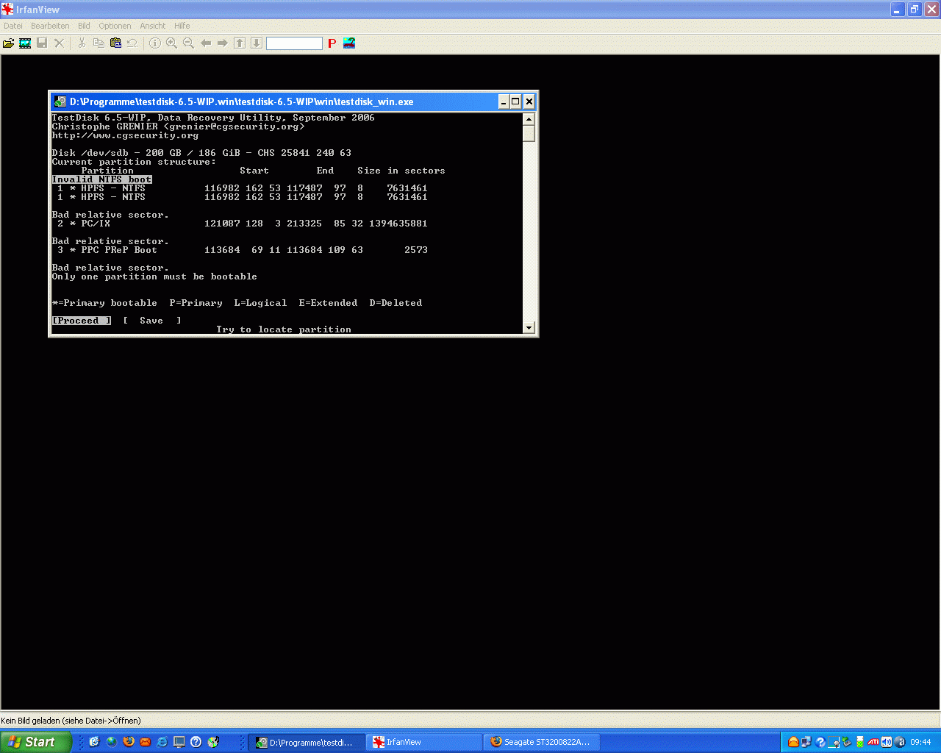Viewport: 941px width, 753px height.
Task: Click the Copy toolbar icon
Action: click(99, 43)
